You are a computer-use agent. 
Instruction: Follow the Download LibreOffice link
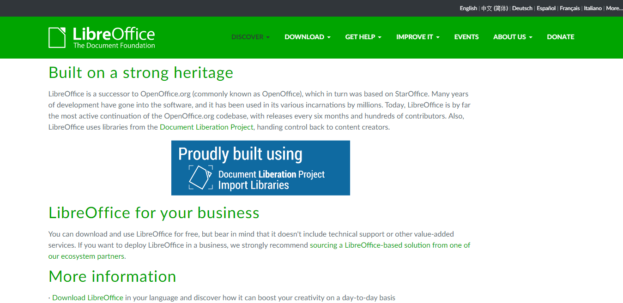tap(88, 297)
